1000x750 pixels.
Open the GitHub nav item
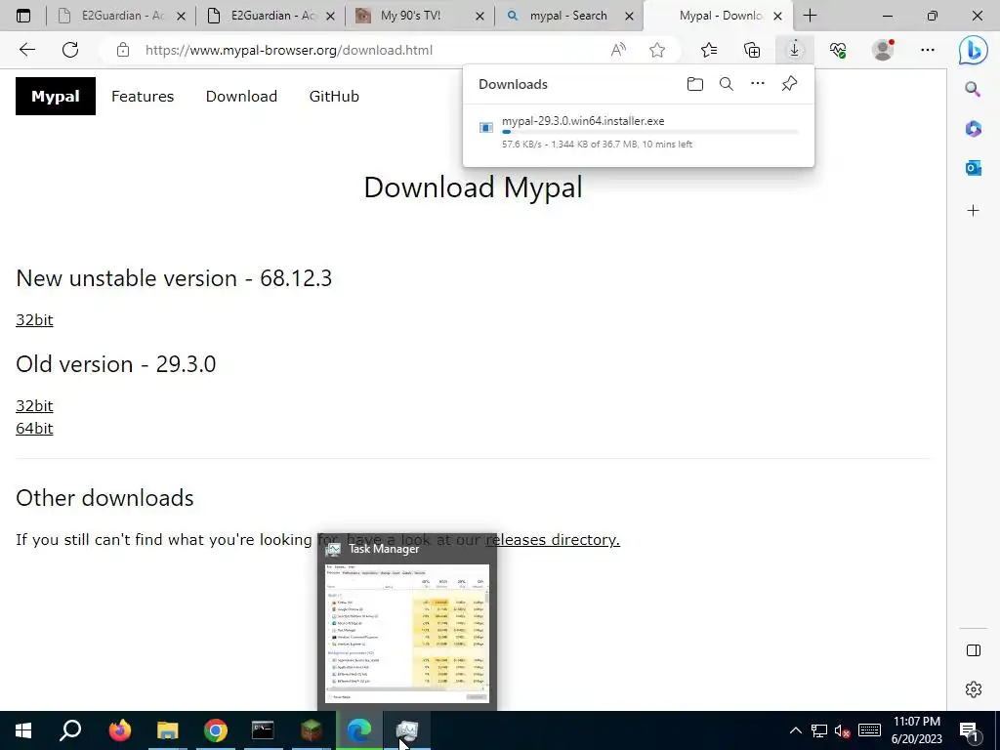[x=334, y=97]
